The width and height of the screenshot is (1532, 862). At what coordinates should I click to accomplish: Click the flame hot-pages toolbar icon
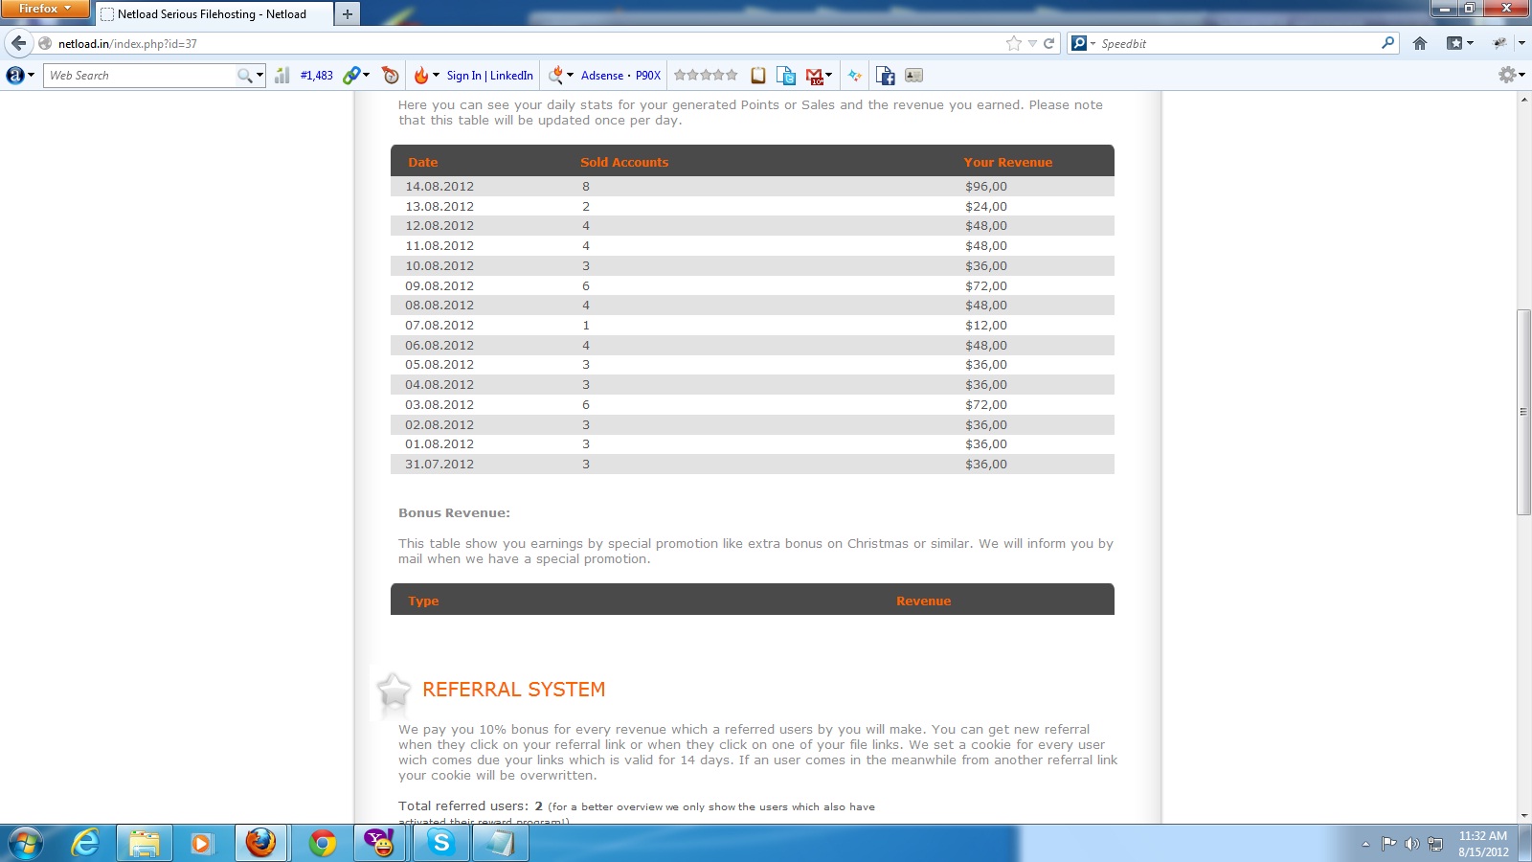(x=420, y=76)
